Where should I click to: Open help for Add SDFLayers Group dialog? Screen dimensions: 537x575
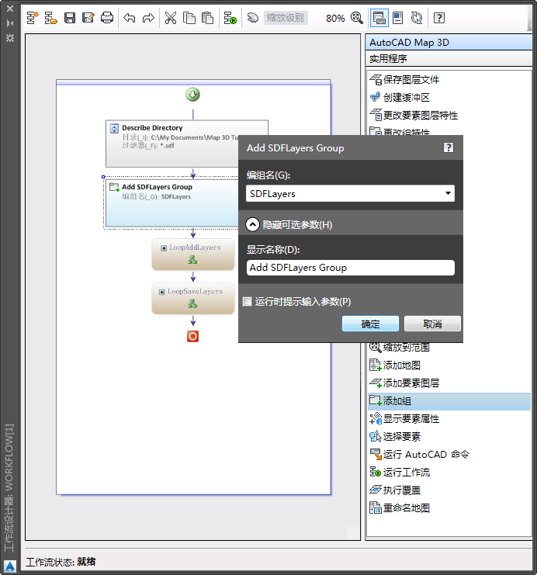point(449,147)
